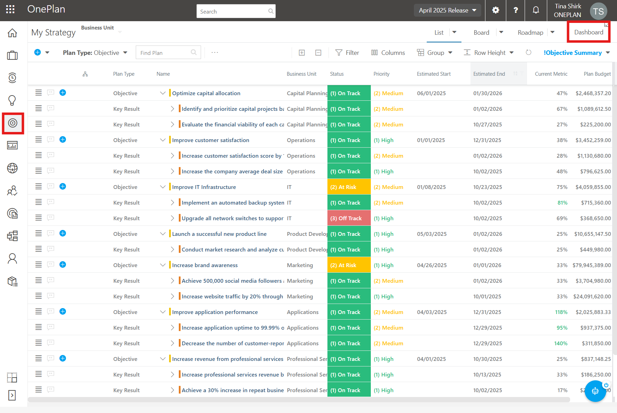Screen dimensions: 617x413
Task: Open the settings gear icon
Action: click(x=496, y=10)
